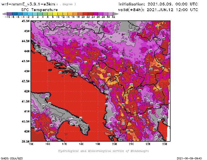Click the '42N' latitude axis label

[27, 91]
